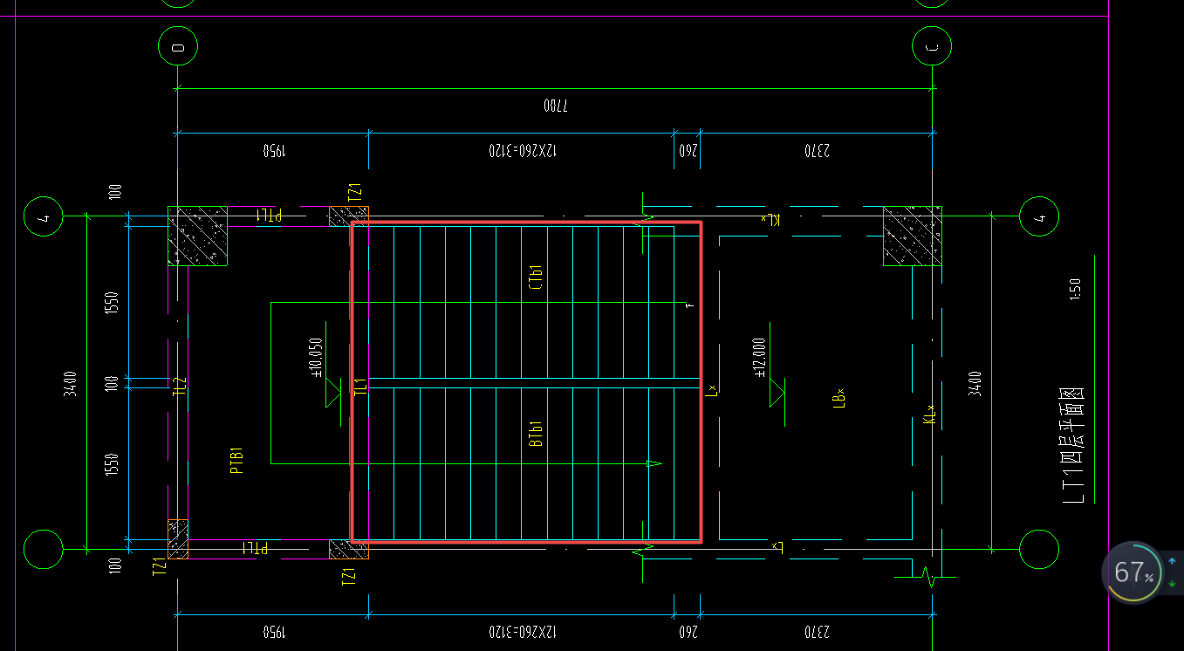Viewport: 1184px width, 651px height.
Task: Select the right-side dimension text 3400
Action: [x=975, y=384]
